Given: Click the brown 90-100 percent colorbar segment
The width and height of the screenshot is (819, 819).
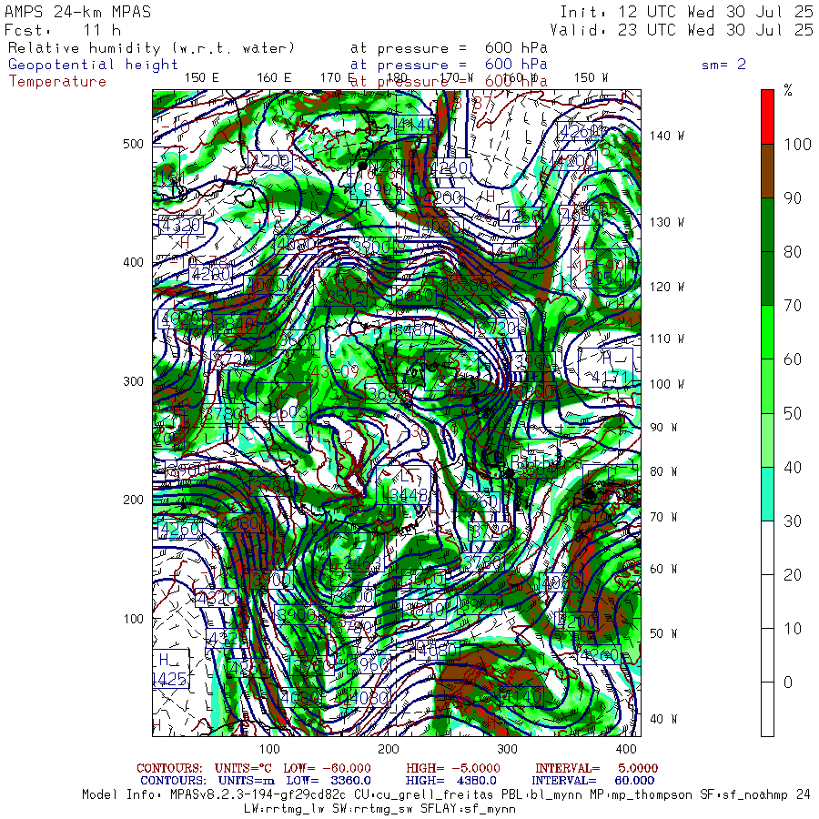Looking at the screenshot, I should (767, 171).
